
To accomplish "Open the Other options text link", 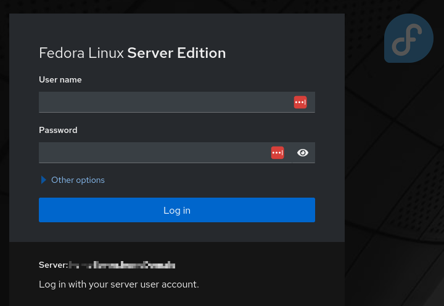I will tap(78, 180).
